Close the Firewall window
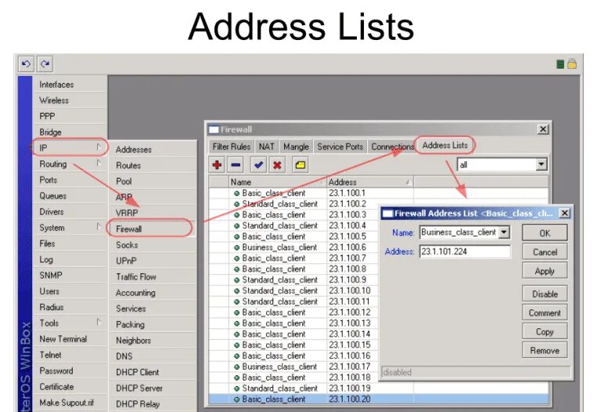Screen dimensions: 601x412 click(543, 129)
